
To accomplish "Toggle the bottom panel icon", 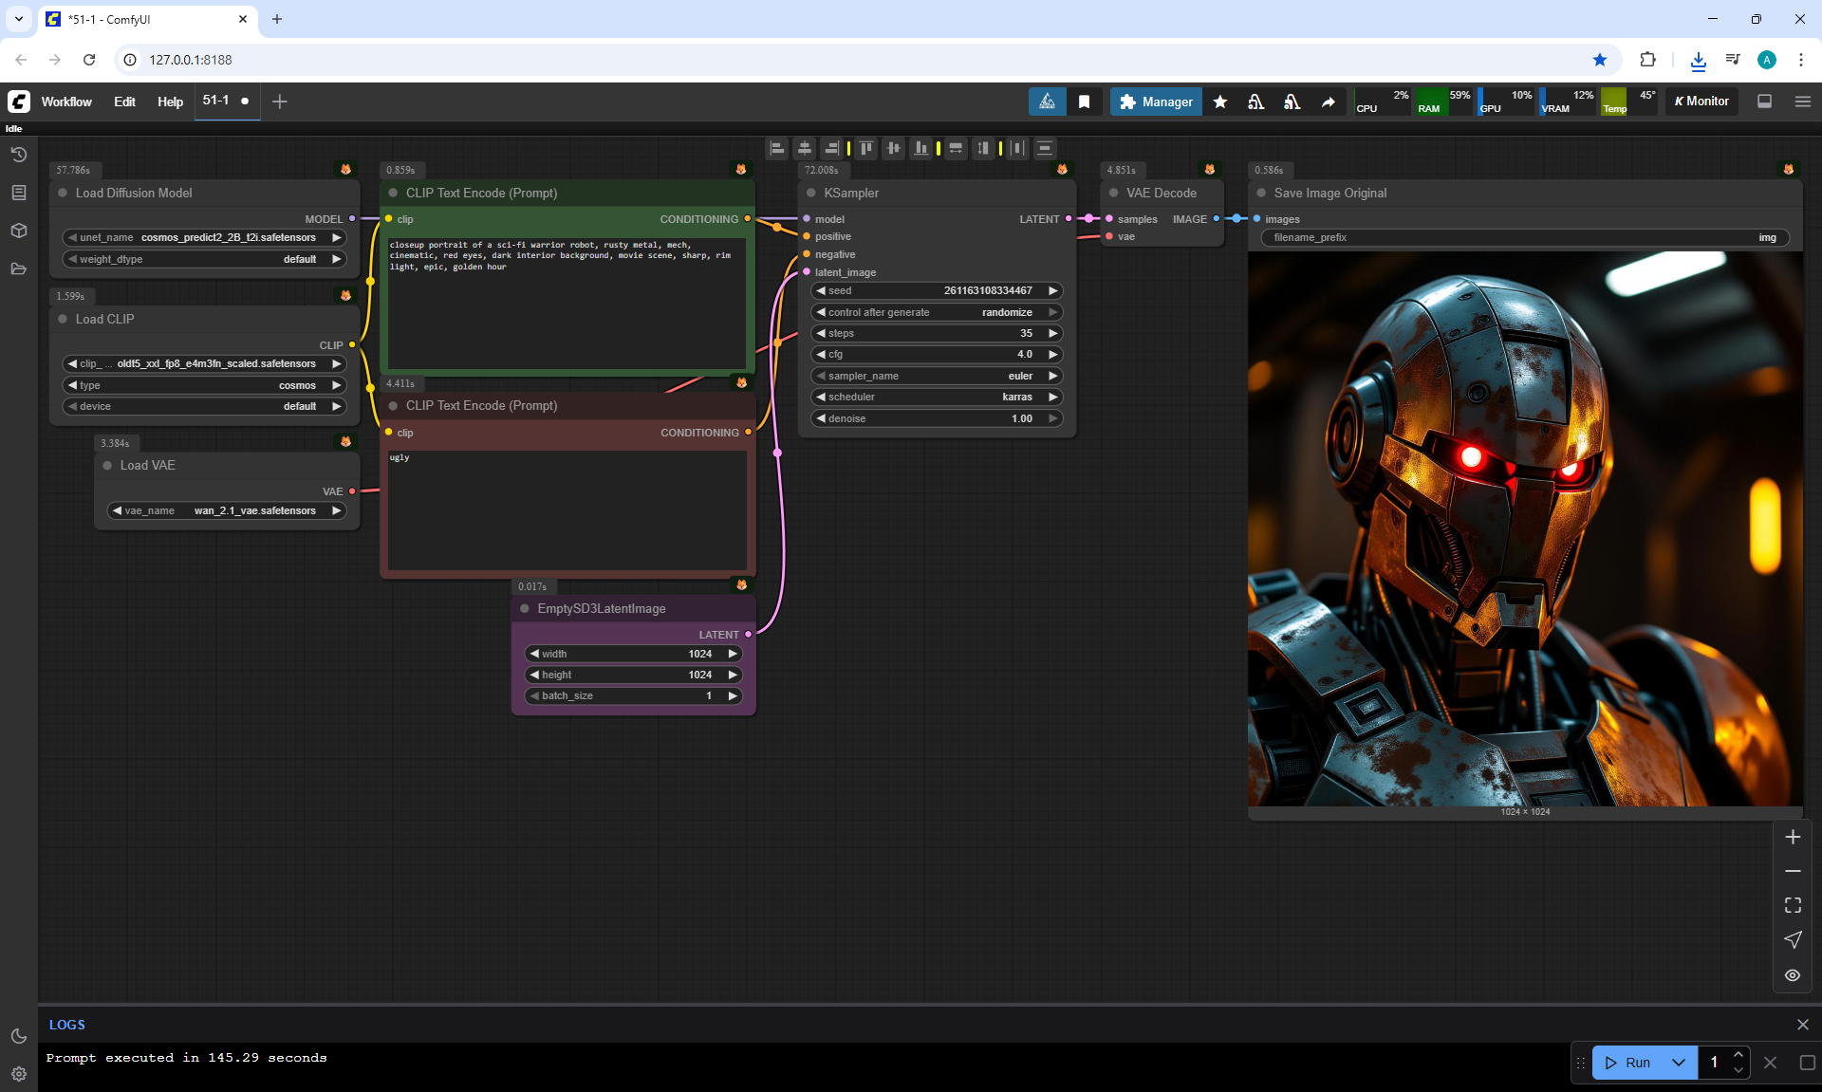I will coord(1764,102).
